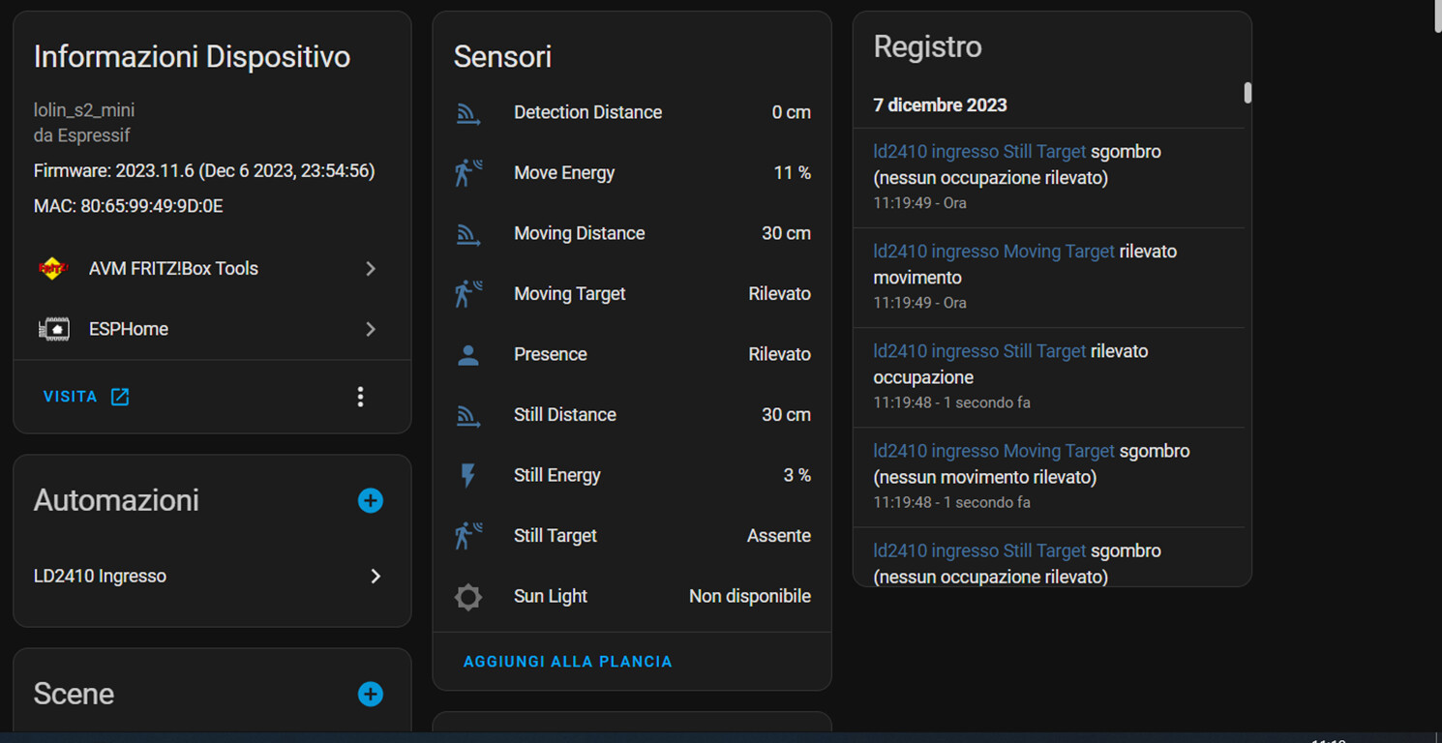Viewport: 1442px width, 743px height.
Task: Select the Move Energy walking person icon
Action: pos(468,173)
